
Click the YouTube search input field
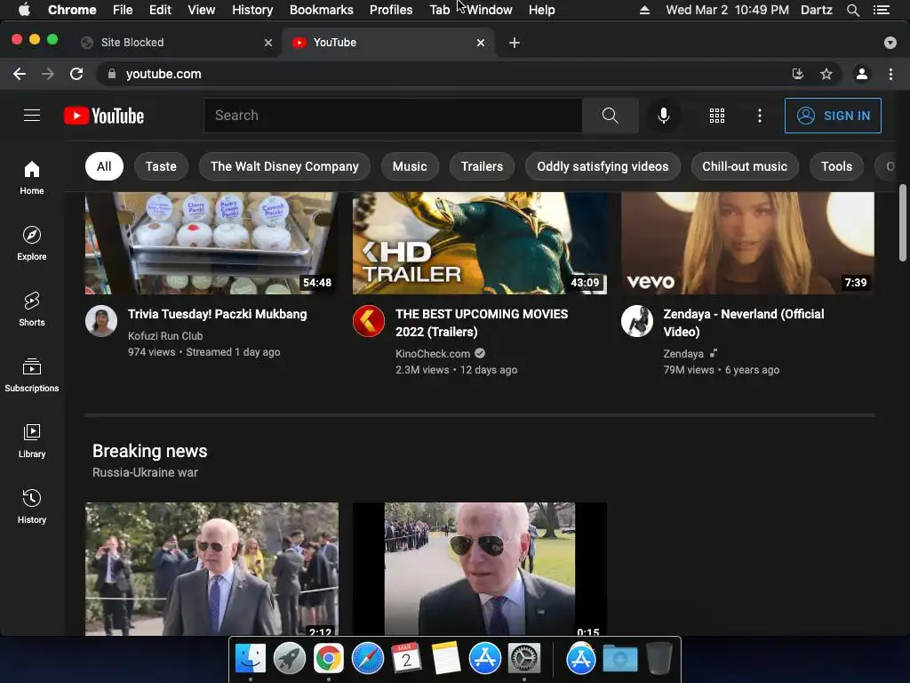pos(393,116)
